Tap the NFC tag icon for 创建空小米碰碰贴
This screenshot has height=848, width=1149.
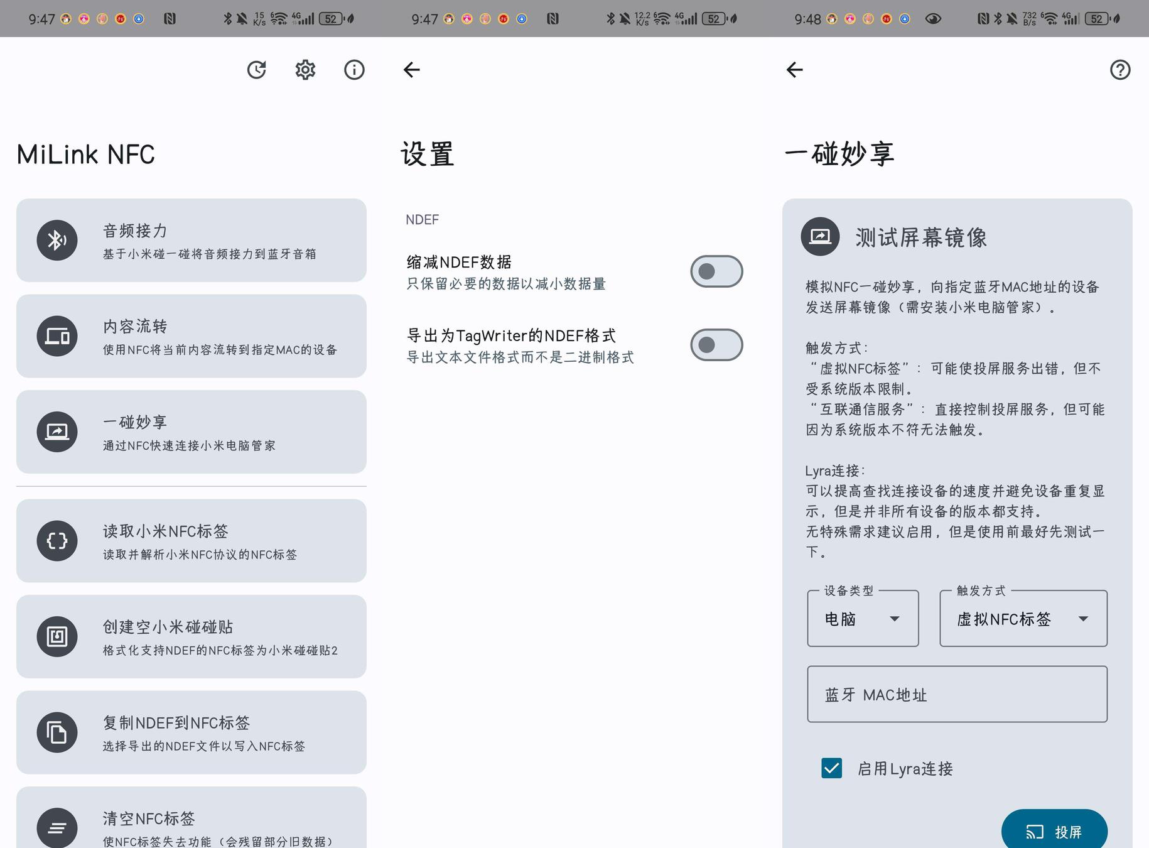pos(57,636)
